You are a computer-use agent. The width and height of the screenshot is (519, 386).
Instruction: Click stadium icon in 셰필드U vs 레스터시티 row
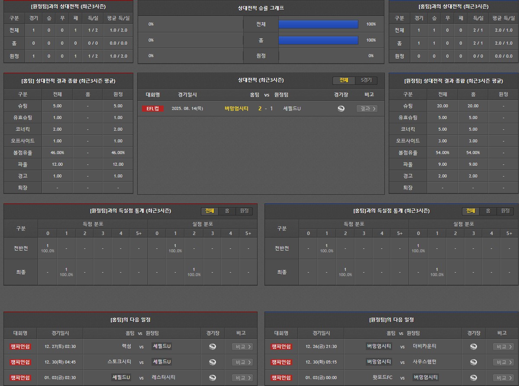[x=212, y=378]
